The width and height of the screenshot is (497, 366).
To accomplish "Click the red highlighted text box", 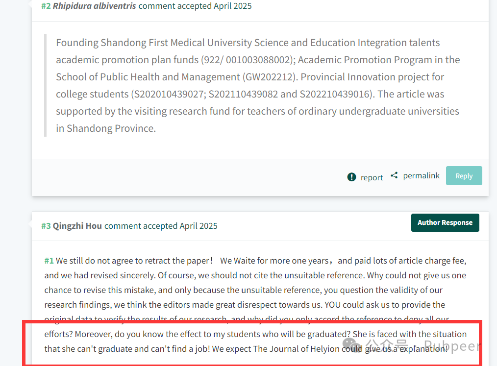I will (252, 343).
